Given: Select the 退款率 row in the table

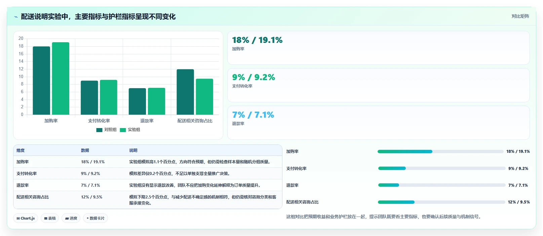Looking at the screenshot, I should (148, 185).
